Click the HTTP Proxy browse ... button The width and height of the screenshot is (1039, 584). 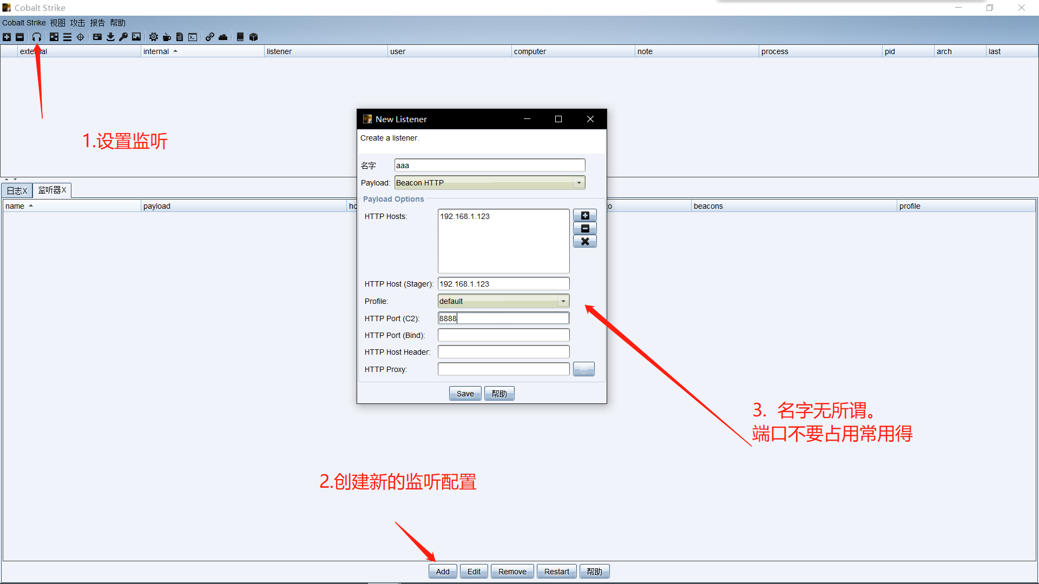(x=583, y=369)
